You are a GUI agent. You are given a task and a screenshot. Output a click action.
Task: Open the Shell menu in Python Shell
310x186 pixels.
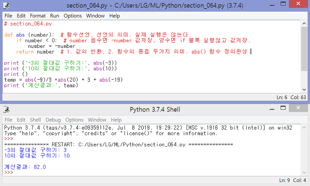[x=35, y=120]
